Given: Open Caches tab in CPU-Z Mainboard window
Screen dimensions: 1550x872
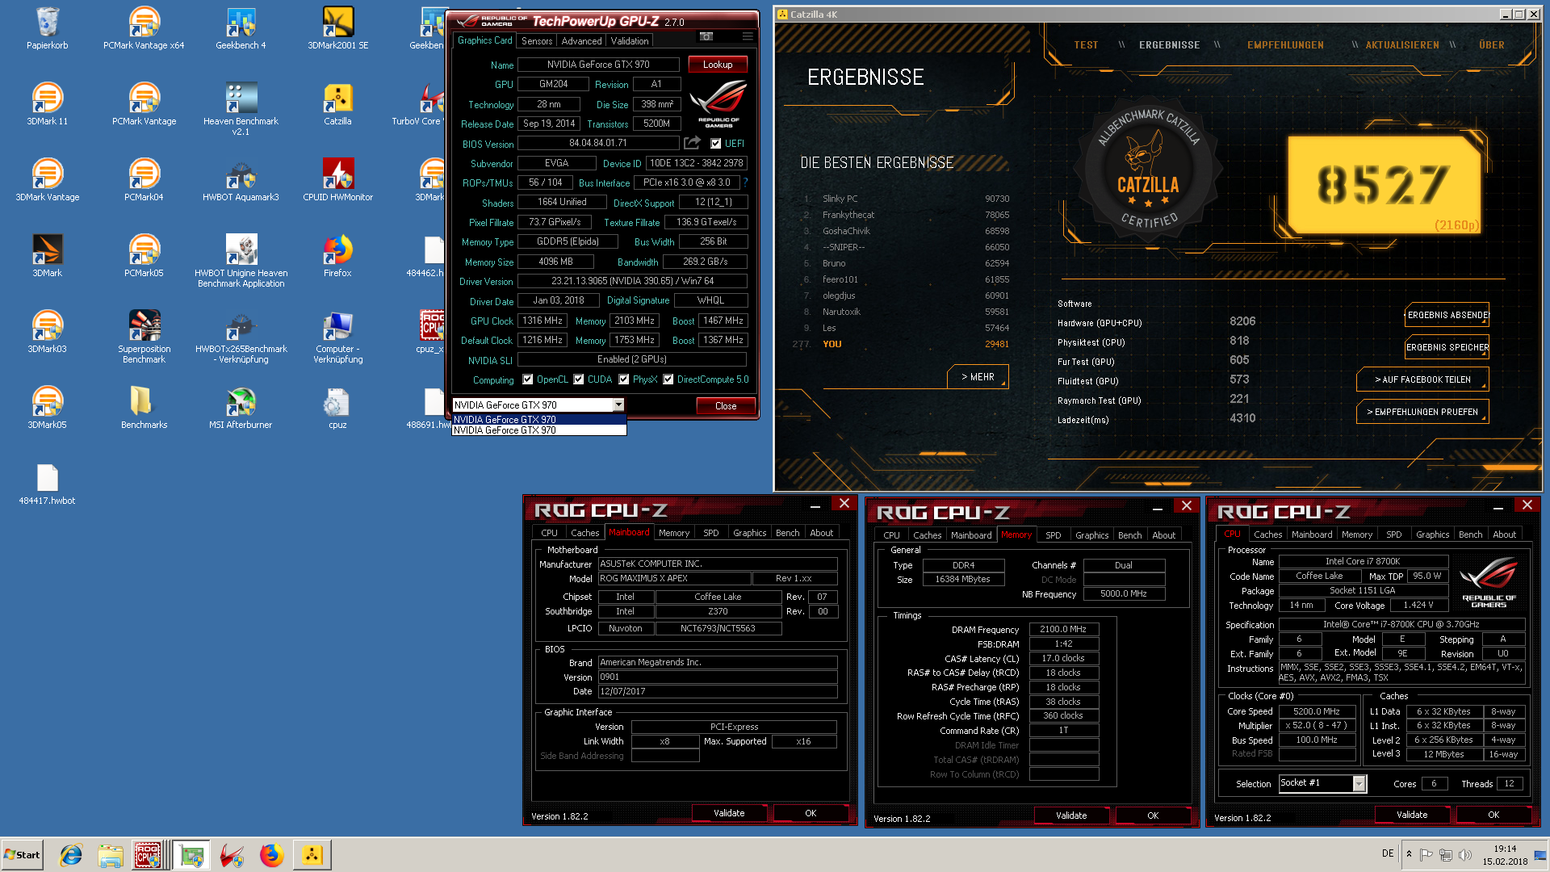Looking at the screenshot, I should point(584,533).
